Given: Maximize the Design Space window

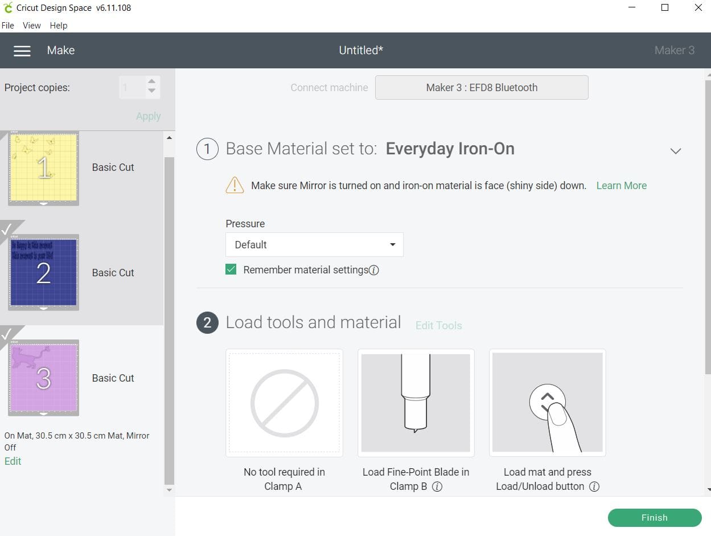Looking at the screenshot, I should 665,8.
